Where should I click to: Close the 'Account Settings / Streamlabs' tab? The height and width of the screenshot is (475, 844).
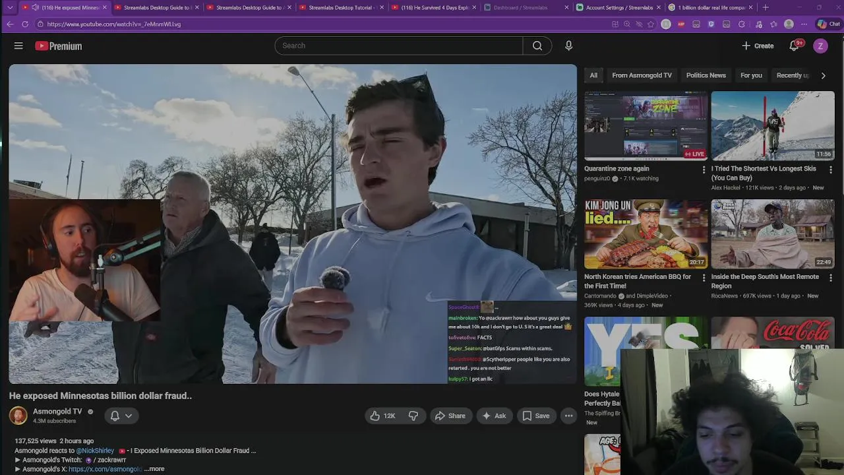tap(658, 7)
